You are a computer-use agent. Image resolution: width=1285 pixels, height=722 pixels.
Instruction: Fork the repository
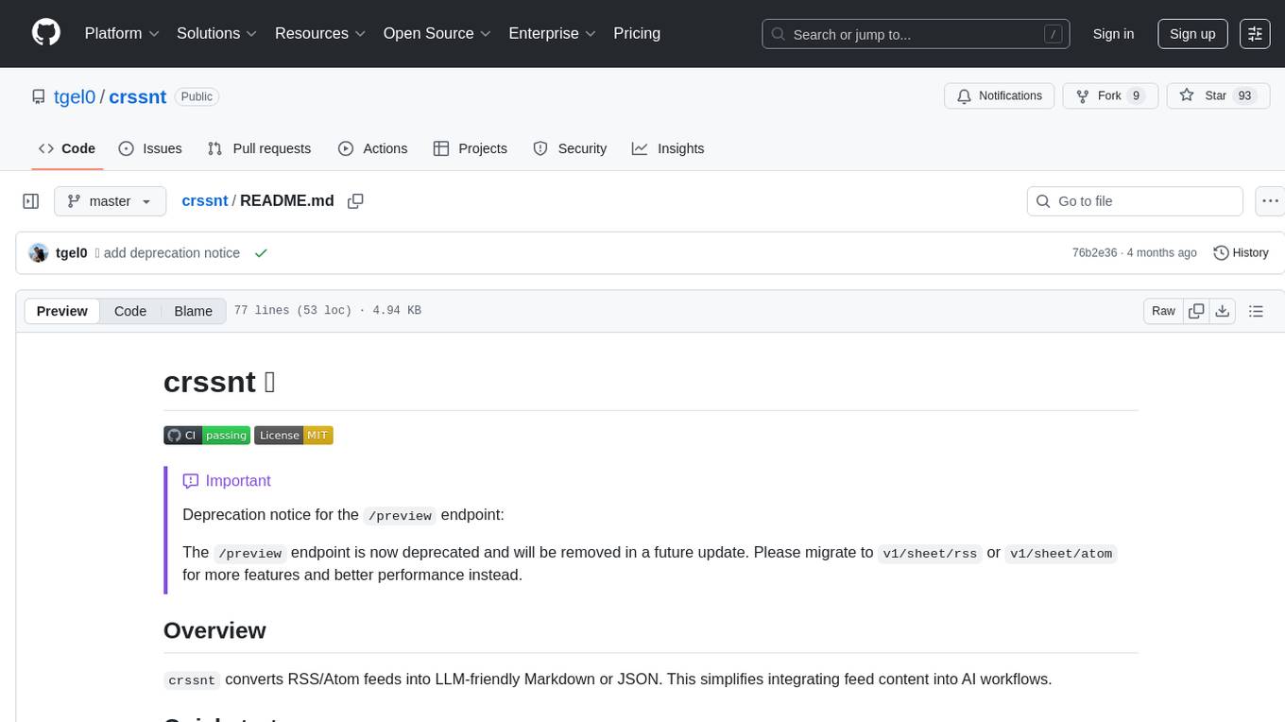point(1111,95)
